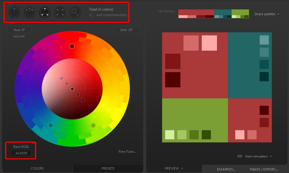Click the teal secondary color handle on wheel
This screenshot has width=289, height=173.
click(x=51, y=125)
